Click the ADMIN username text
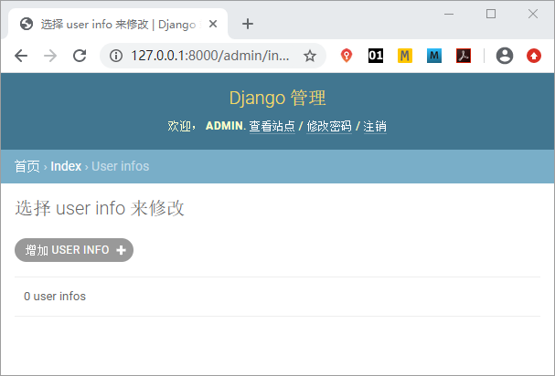Viewport: 555px width, 376px height. (x=224, y=126)
